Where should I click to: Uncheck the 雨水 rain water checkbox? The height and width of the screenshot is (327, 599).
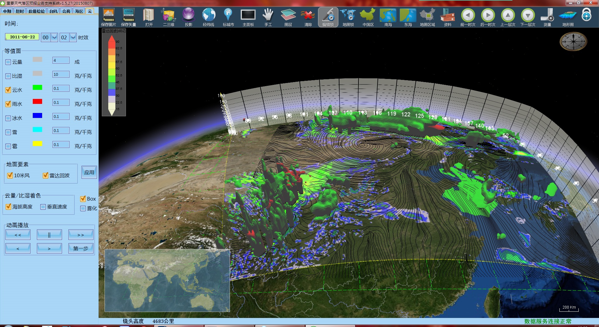point(8,104)
